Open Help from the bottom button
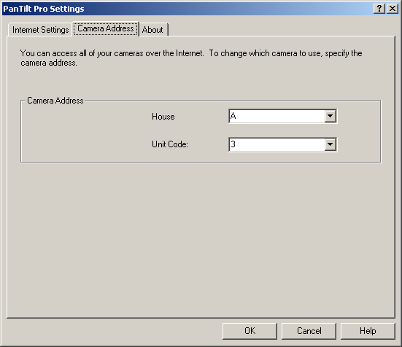The width and height of the screenshot is (402, 347). 368,331
